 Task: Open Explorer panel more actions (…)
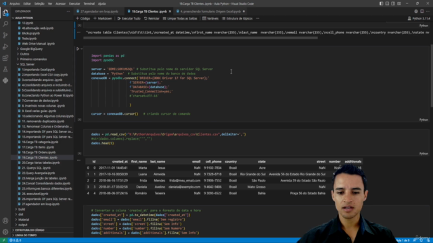pyautogui.click(x=68, y=11)
